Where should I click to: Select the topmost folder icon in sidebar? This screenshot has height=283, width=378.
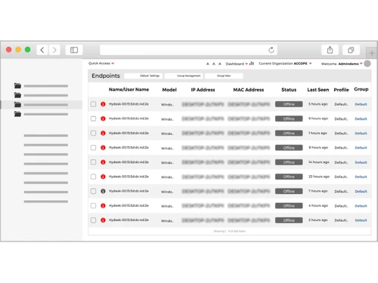tap(17, 86)
